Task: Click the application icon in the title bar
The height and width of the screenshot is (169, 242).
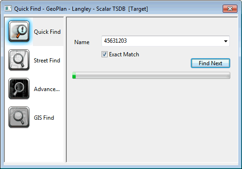Action: 8,8
